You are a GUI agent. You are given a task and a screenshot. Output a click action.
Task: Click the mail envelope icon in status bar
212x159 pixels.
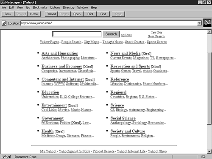point(204,157)
